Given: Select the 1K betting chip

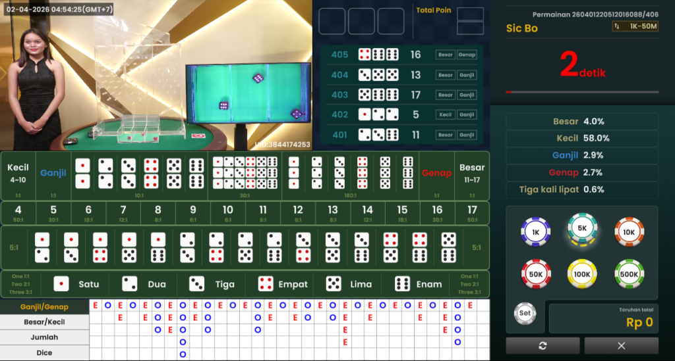Looking at the screenshot, I should [536, 231].
